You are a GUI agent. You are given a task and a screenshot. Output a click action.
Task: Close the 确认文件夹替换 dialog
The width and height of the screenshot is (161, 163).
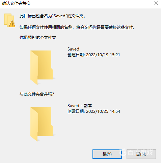click(x=156, y=3)
